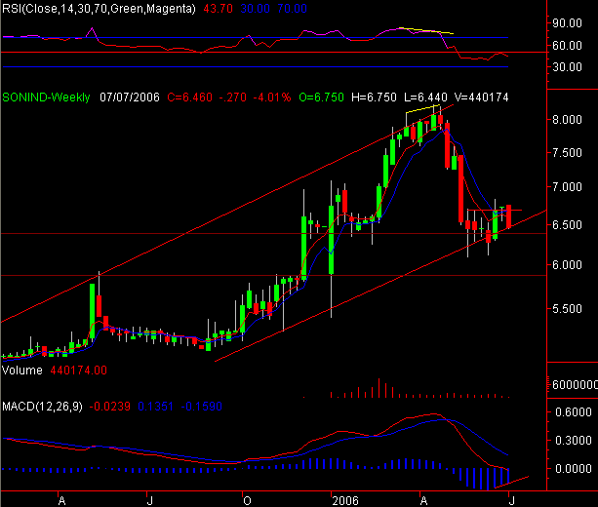Click the 7.500 price axis label
This screenshot has height=507, width=598.
[567, 152]
